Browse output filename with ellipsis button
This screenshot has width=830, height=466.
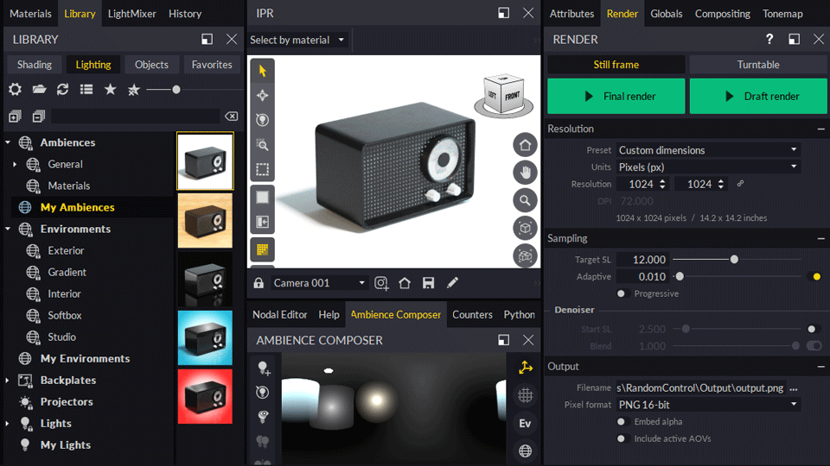[793, 388]
